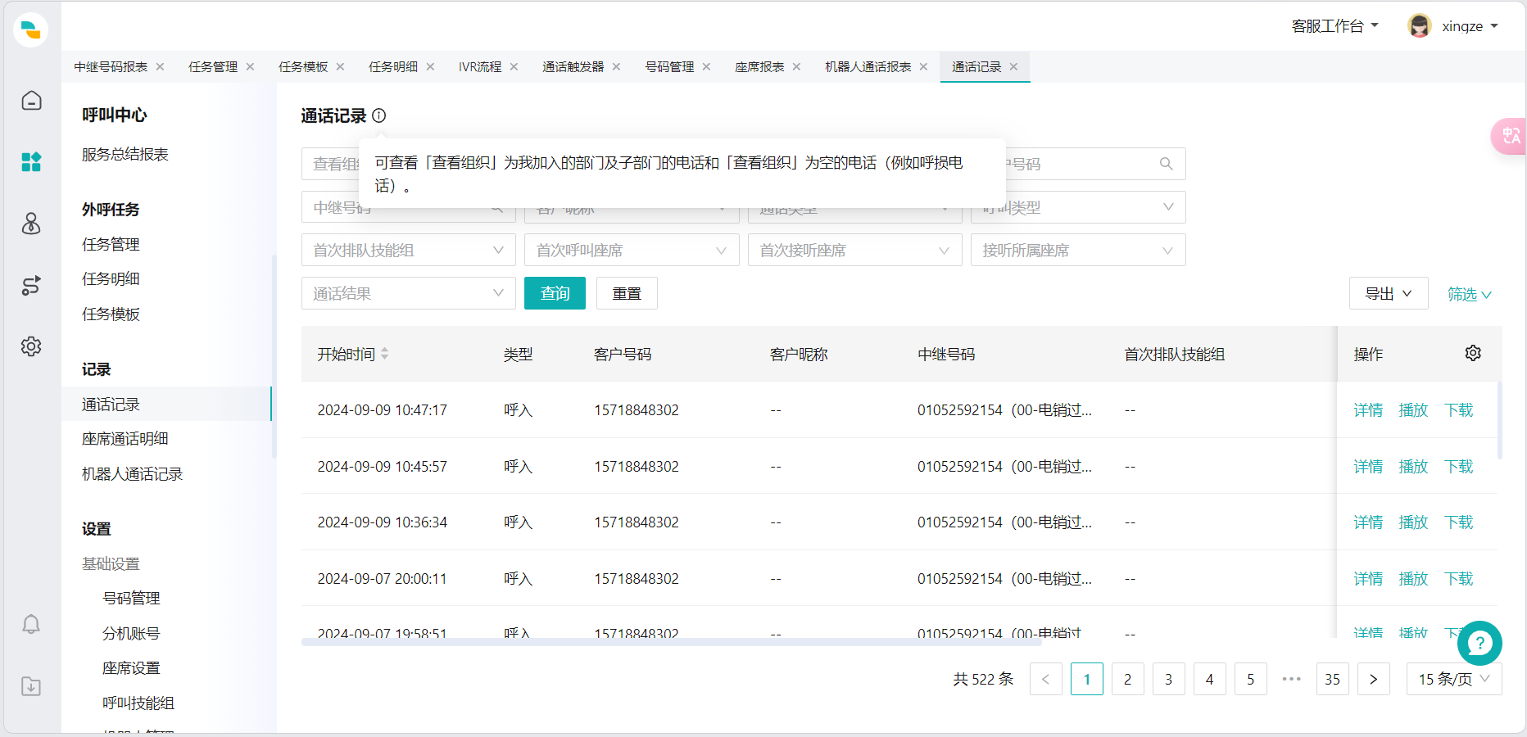
Task: Click the 重置 reset button
Action: (x=627, y=293)
